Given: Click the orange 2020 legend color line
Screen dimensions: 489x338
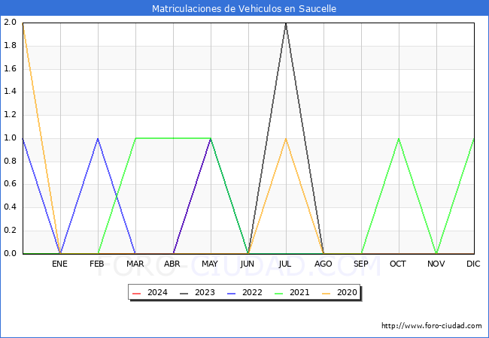Looking at the screenshot, I should coord(327,293).
